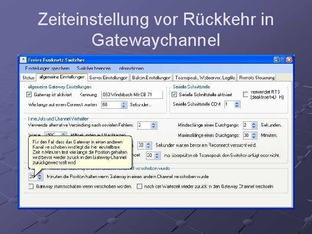Viewport: 312px width, 234px height.
Task: Toggle Serielle Schnittstelle aktiviert checkbox
Action: [x=174, y=94]
